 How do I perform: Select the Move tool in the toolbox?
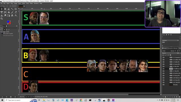(x=2, y=9)
